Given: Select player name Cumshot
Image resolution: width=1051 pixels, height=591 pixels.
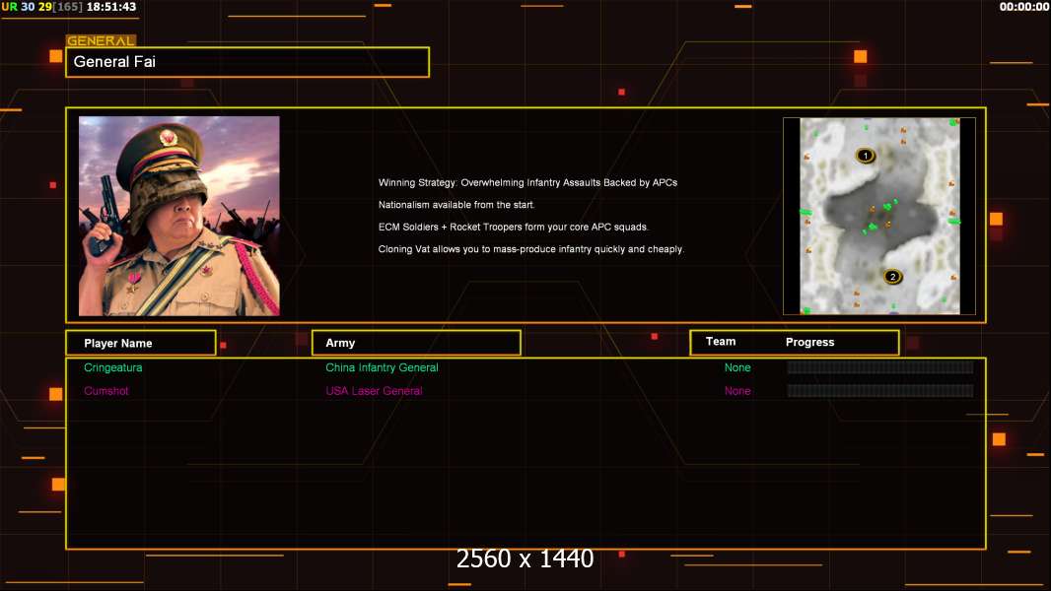Looking at the screenshot, I should click(105, 391).
